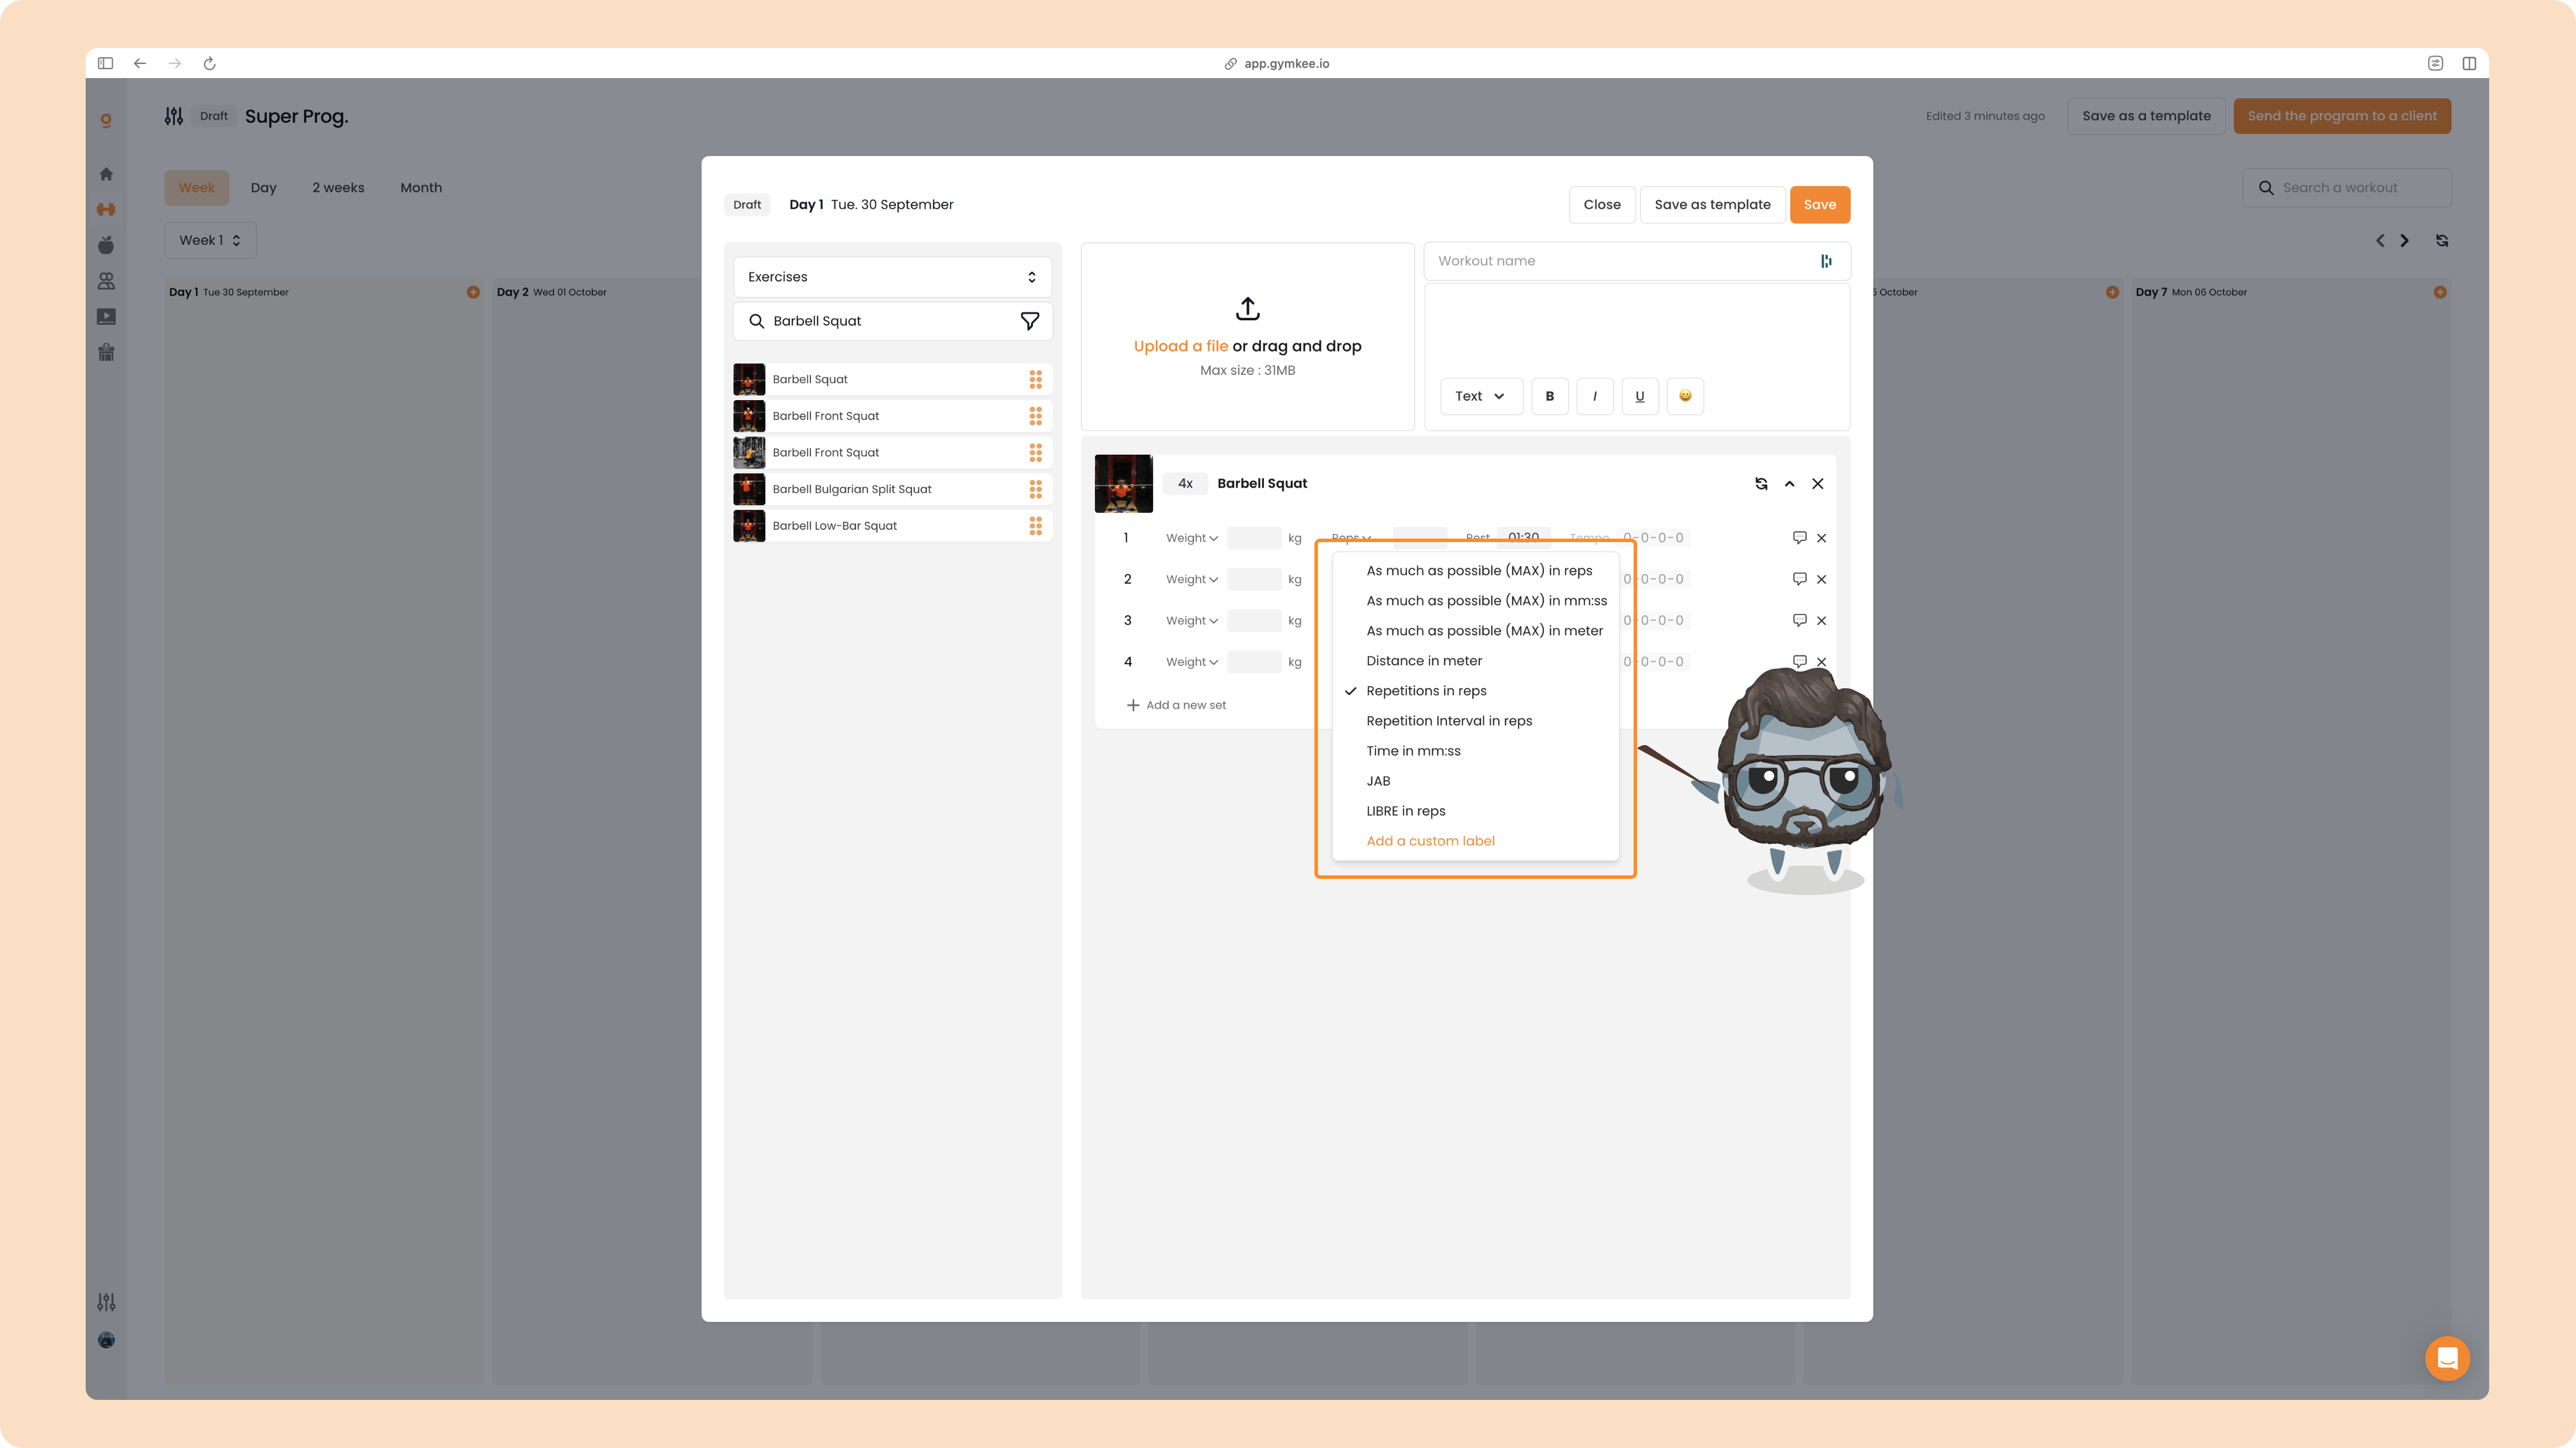Open the settings sliders icon at the sidebar bottom
Viewport: 2576px width, 1448px height.
tap(106, 1302)
